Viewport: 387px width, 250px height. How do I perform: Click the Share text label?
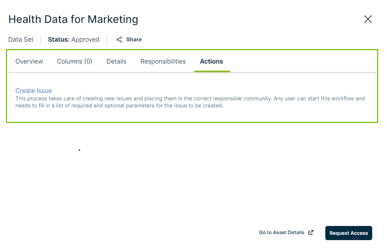134,40
